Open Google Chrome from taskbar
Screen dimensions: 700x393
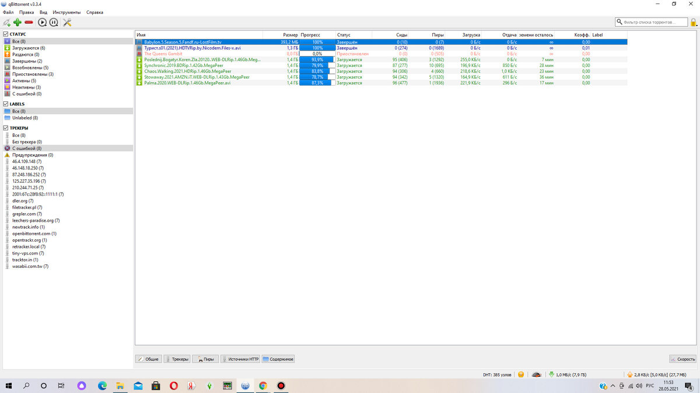(263, 385)
